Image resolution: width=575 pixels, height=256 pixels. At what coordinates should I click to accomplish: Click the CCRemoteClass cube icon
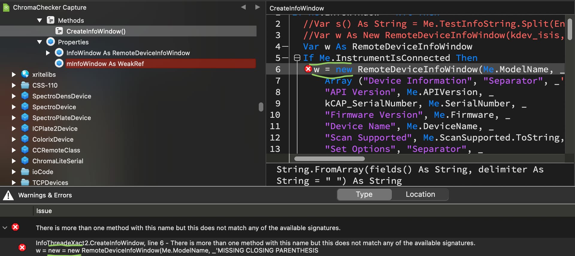click(x=25, y=150)
